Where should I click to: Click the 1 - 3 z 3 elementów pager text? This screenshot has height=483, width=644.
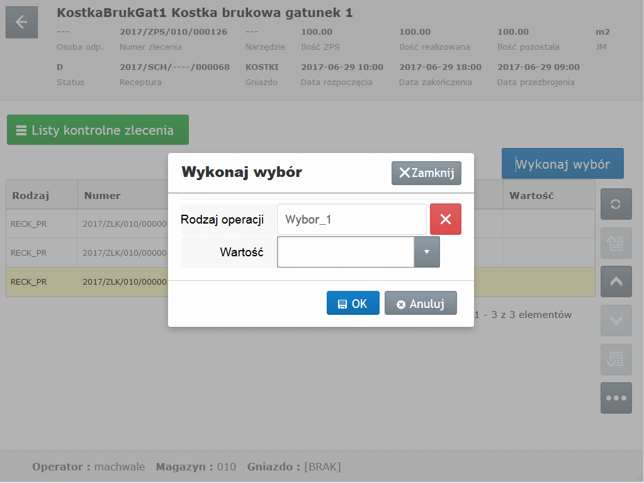[523, 315]
